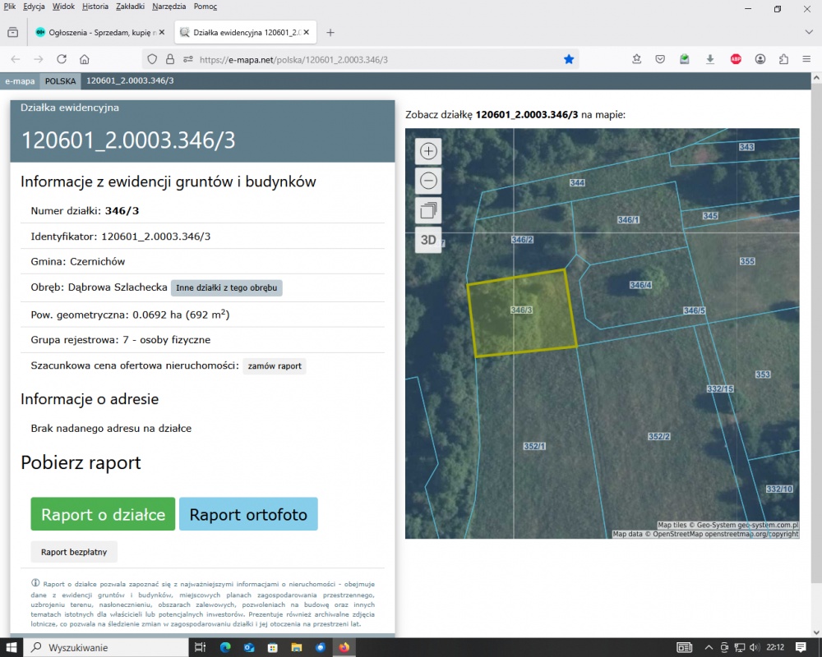822x657 pixels.
Task: Zoom in on the parcel map
Action: [x=428, y=151]
